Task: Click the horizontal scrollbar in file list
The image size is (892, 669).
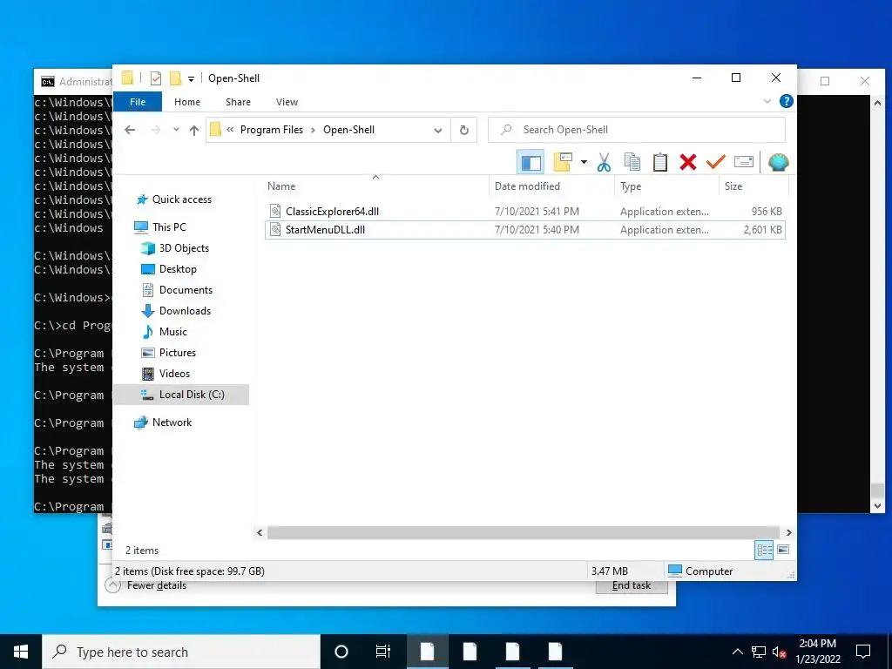Action: 523,532
